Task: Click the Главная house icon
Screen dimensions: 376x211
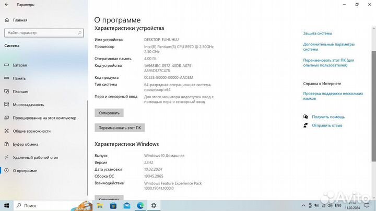Action: coord(7,20)
